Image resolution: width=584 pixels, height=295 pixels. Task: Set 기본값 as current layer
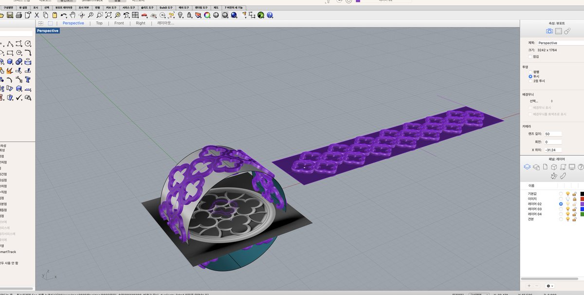coord(561,194)
